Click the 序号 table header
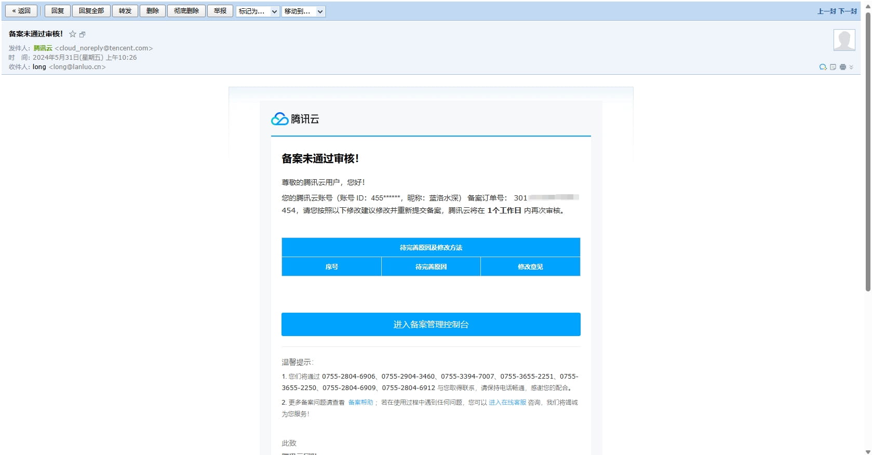The width and height of the screenshot is (872, 455). coord(331,266)
